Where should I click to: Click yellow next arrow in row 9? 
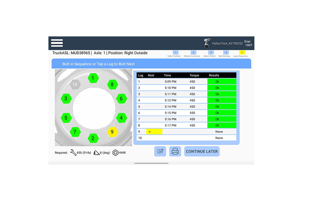(154, 131)
